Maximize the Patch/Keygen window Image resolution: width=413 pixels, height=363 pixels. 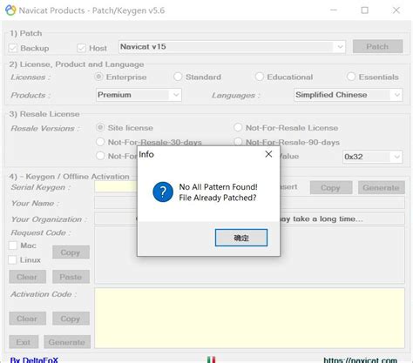click(365, 10)
